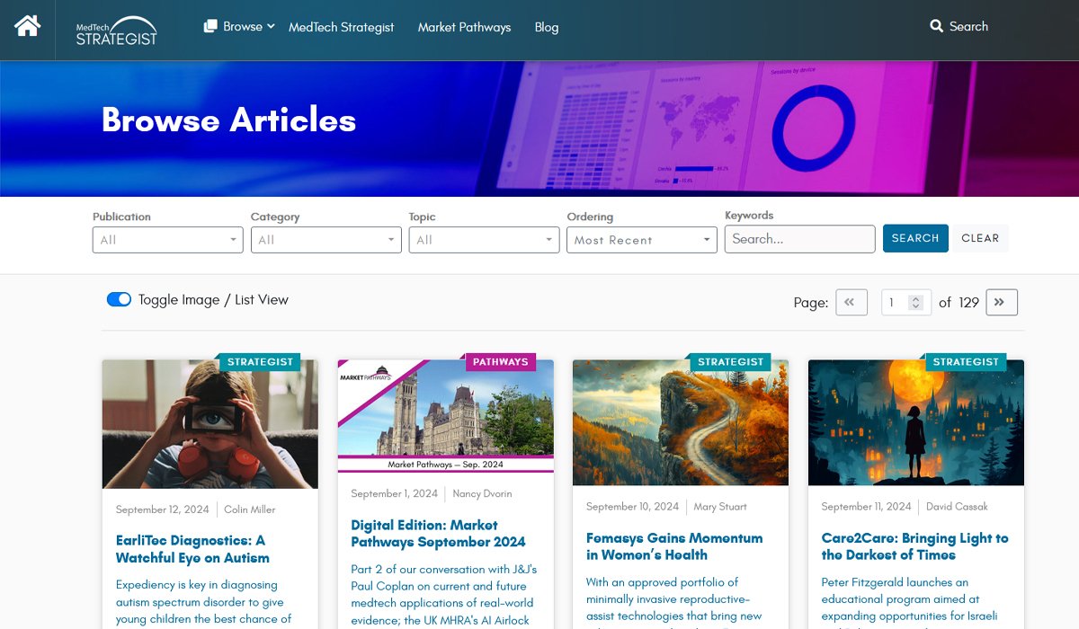The image size is (1079, 629).
Task: Click the date September 10, 2024
Action: [632, 507]
